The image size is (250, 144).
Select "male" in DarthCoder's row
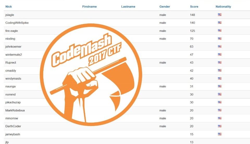point(162,126)
